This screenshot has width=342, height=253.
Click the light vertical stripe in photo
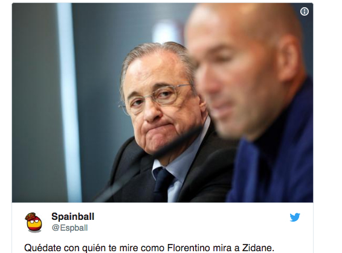coord(69,102)
